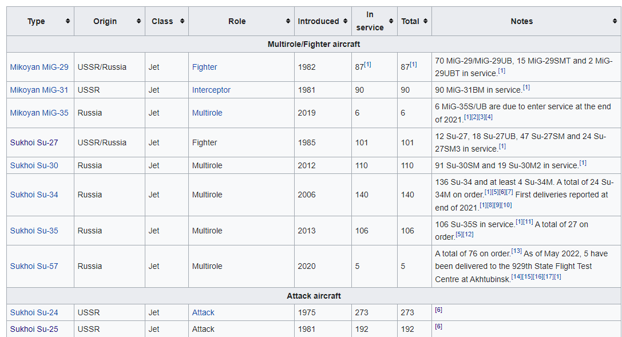
Task: Click the 'Fighter' role text in Su-27 row
Action: click(205, 142)
